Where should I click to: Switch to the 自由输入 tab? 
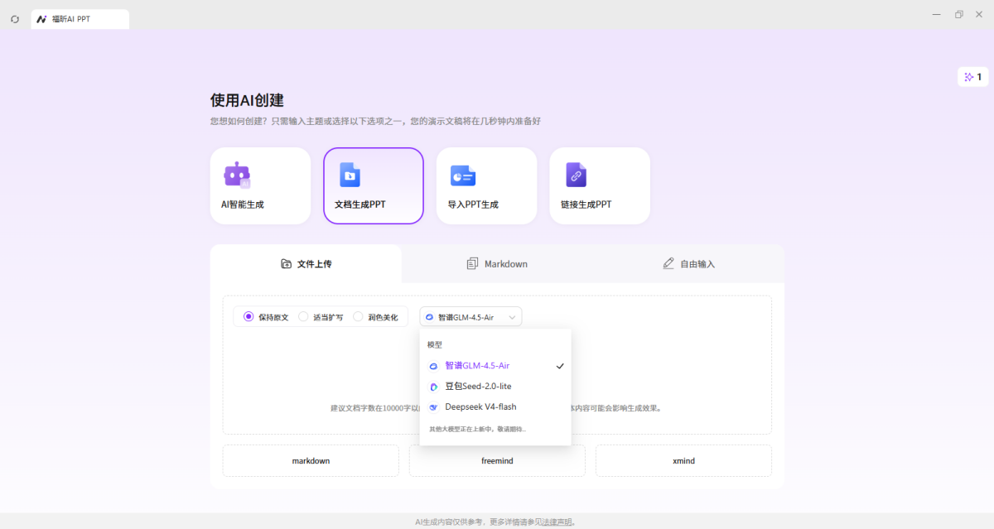pyautogui.click(x=688, y=264)
